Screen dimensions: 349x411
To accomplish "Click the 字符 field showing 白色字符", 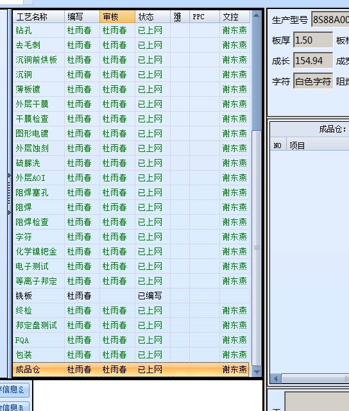I will [313, 81].
